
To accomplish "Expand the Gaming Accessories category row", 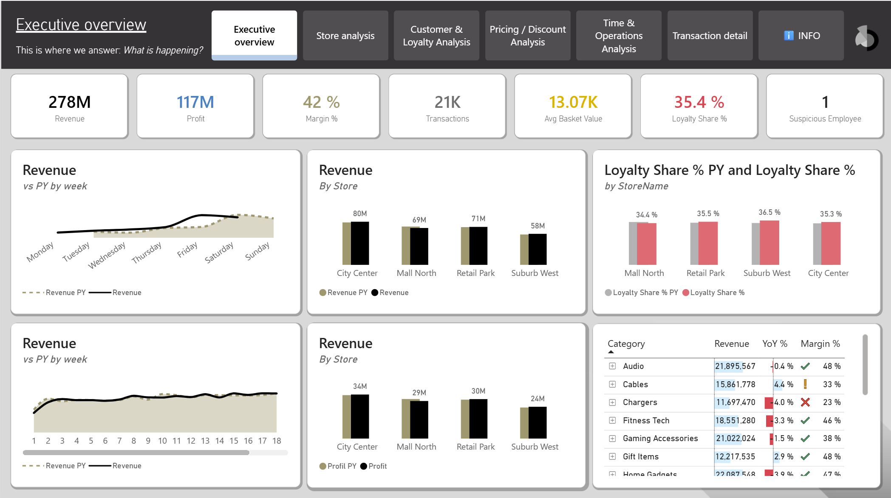I will pyautogui.click(x=612, y=438).
